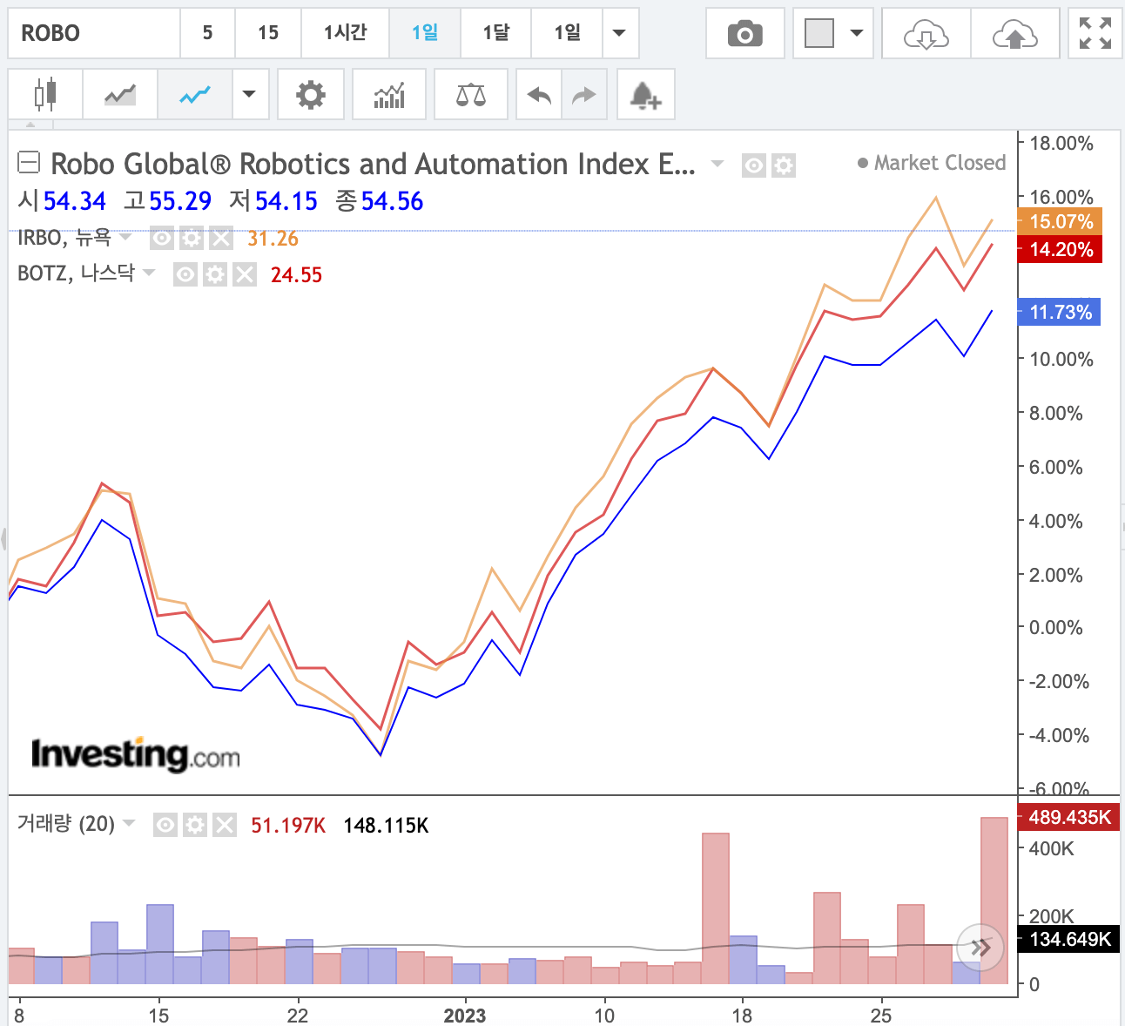
Task: Open IRBO series settings gear
Action: point(192,238)
